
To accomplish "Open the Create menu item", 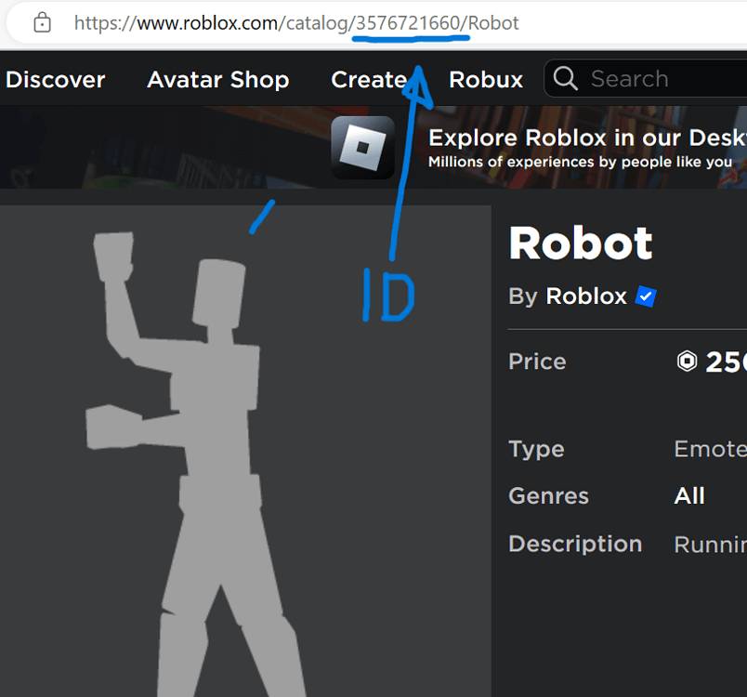I will [x=369, y=79].
